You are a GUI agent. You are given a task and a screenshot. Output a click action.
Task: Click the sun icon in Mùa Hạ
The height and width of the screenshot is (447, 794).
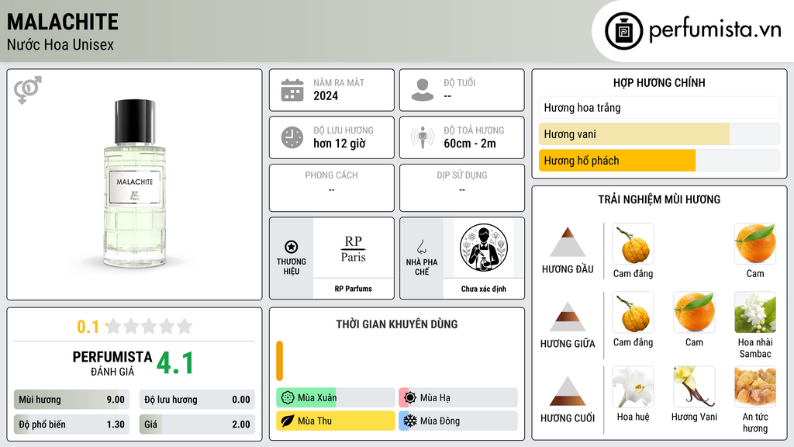point(410,398)
